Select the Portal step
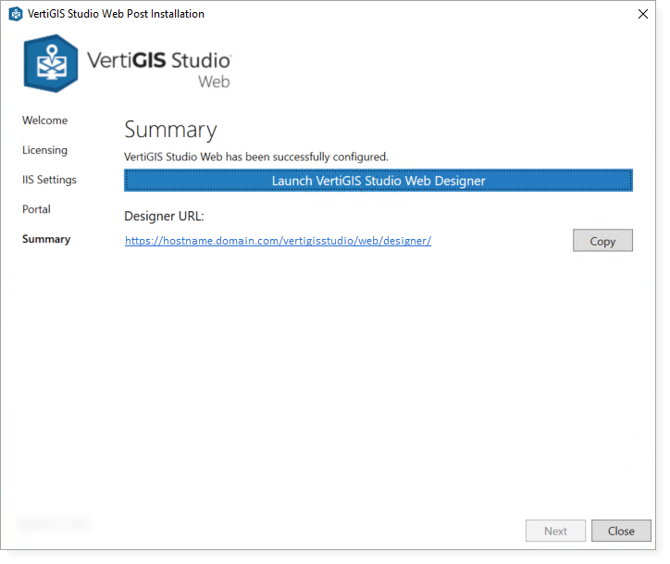The width and height of the screenshot is (670, 564). tap(36, 209)
